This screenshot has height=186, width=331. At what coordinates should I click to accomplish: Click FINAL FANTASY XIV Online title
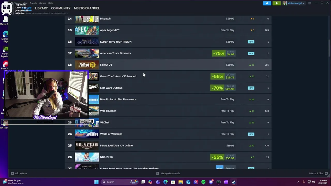point(116,145)
